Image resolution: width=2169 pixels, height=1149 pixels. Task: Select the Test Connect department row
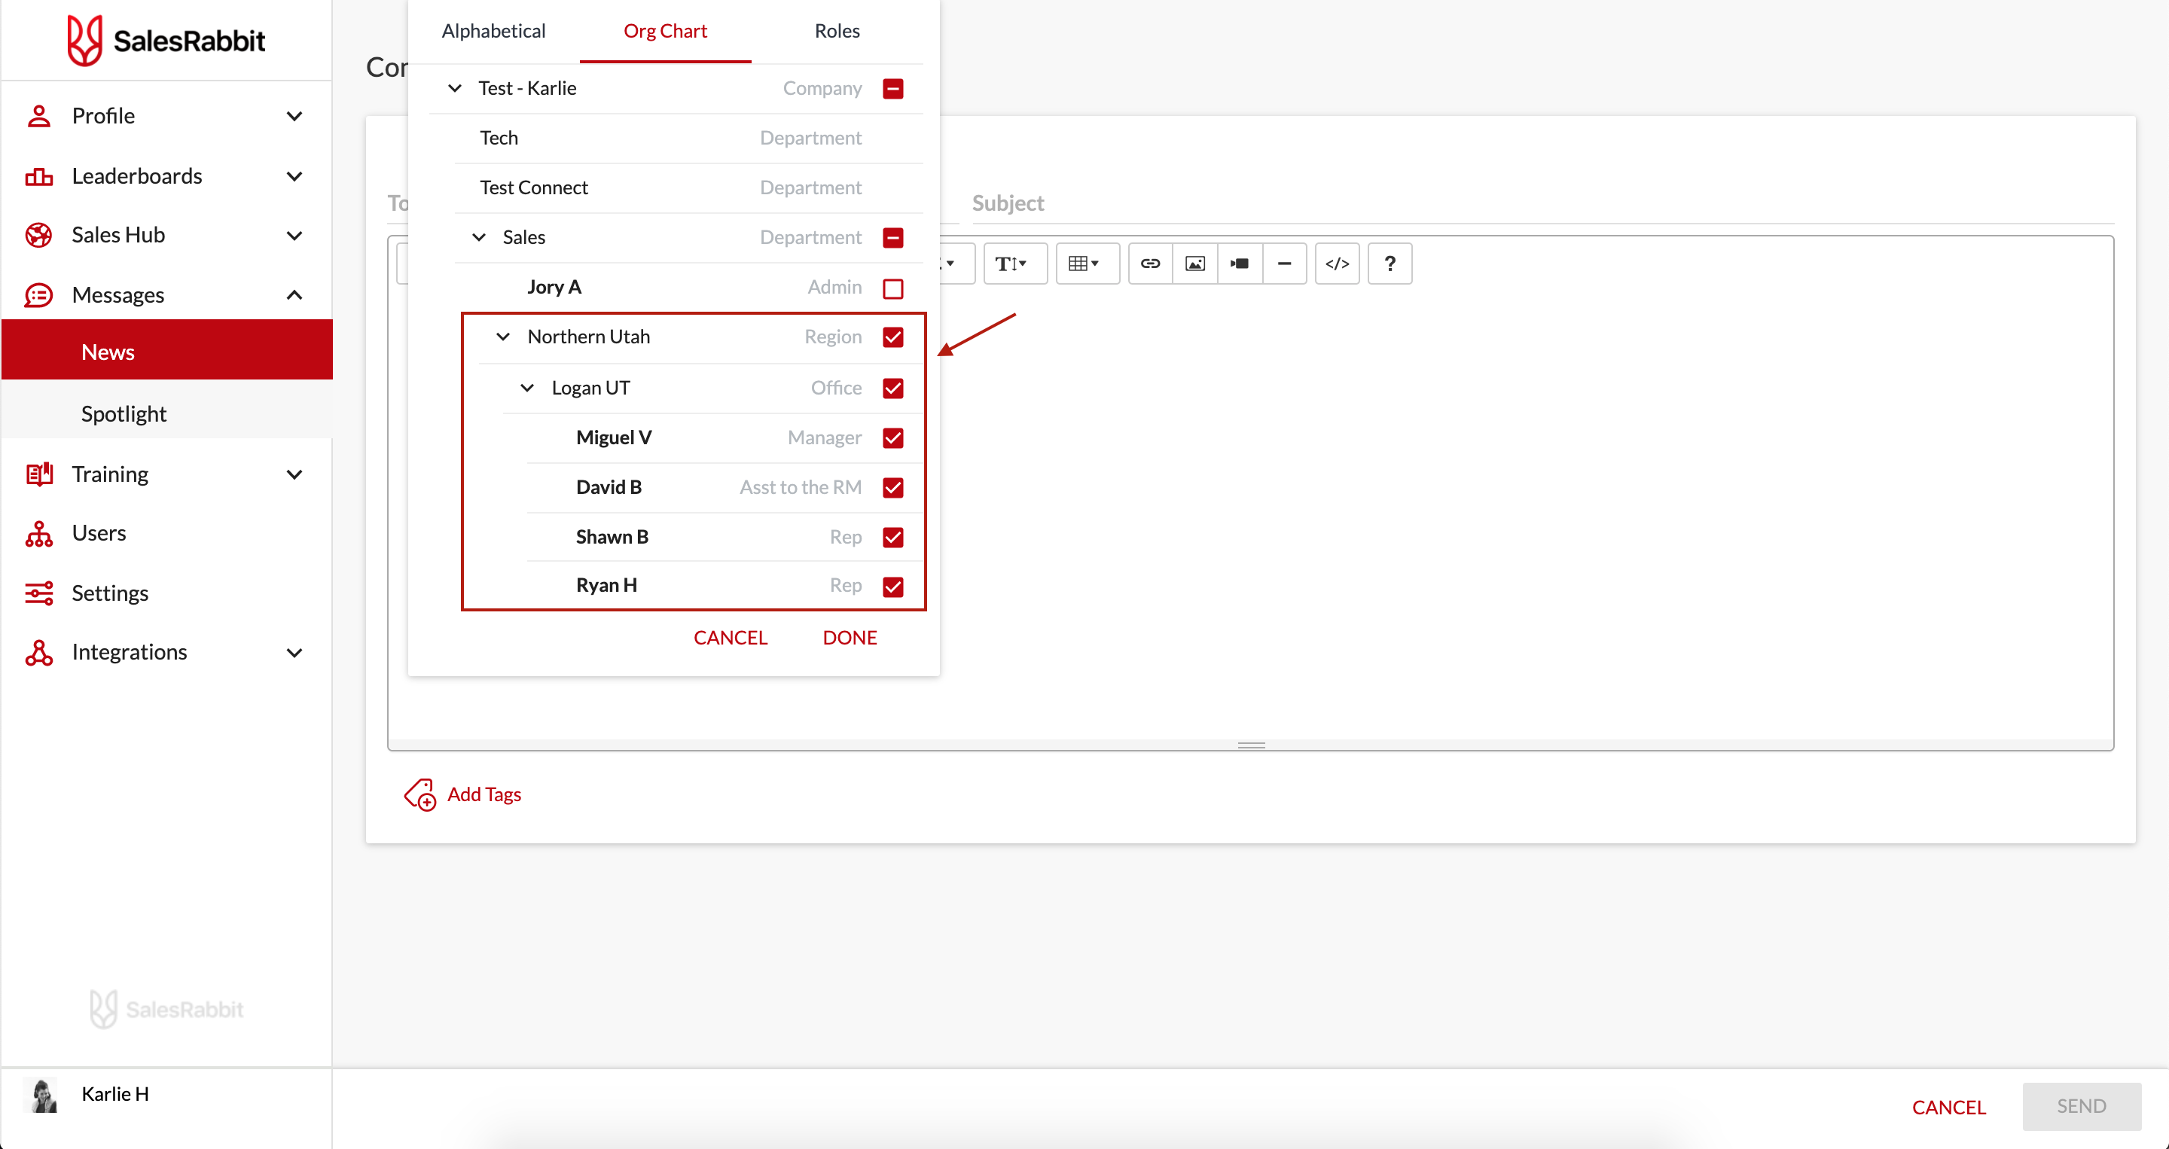(x=689, y=187)
